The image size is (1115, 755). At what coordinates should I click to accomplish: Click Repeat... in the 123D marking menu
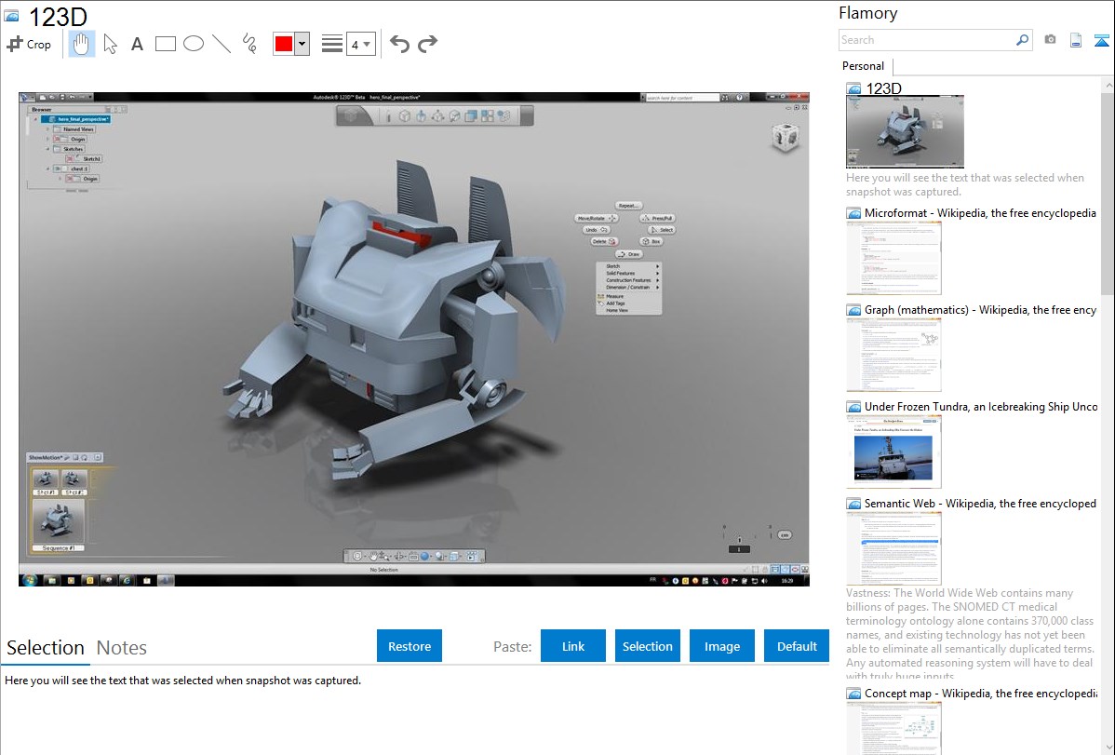[628, 206]
